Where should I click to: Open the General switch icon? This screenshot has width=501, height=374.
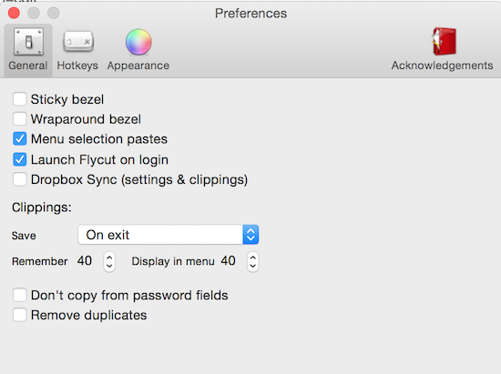pos(28,42)
